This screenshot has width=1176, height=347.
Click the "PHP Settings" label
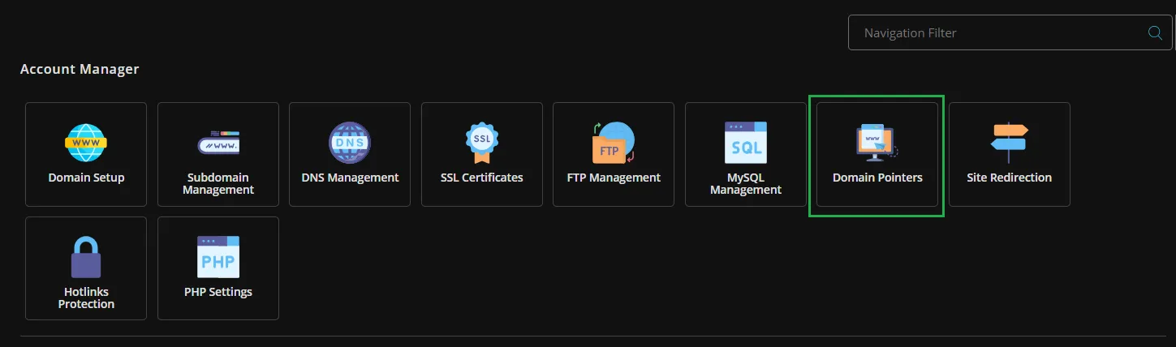[218, 292]
